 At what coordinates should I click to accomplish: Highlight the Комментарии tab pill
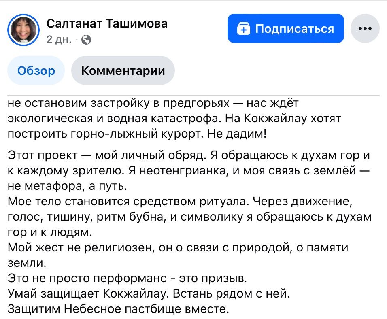click(123, 70)
